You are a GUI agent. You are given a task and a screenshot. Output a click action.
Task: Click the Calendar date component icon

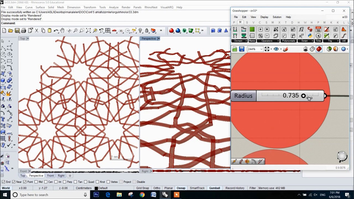coord(318,29)
